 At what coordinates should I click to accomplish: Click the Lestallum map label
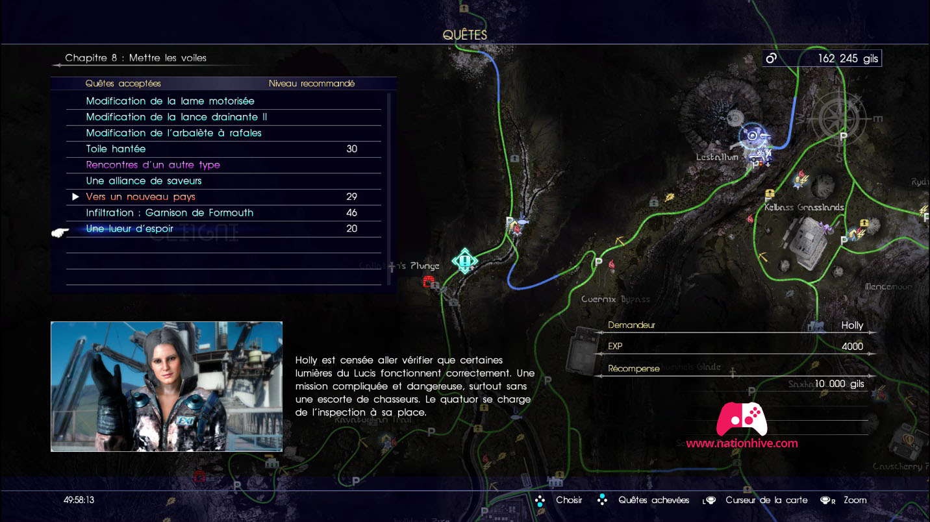click(718, 157)
